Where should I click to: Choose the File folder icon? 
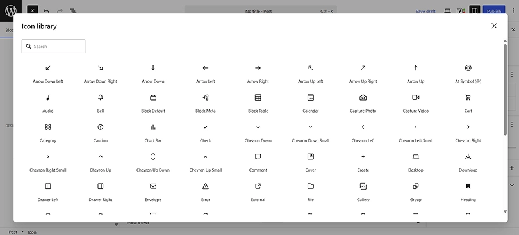tap(311, 186)
